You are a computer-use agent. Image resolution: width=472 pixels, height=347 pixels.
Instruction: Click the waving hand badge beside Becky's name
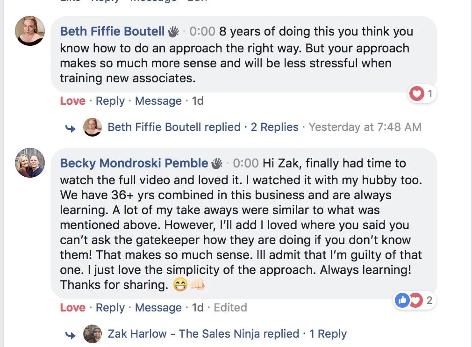216,163
